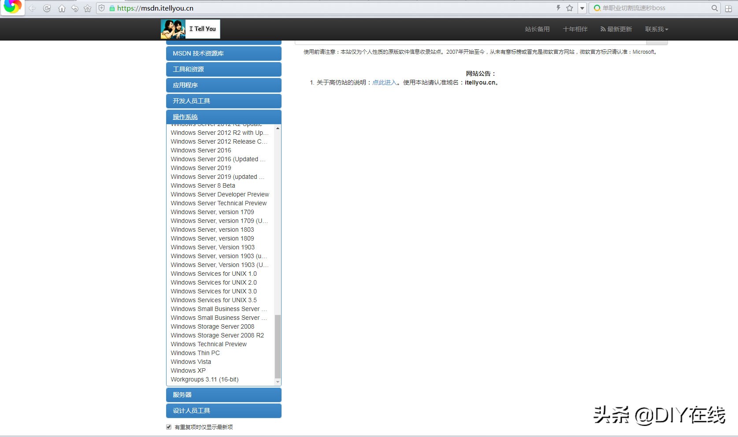Click the 点此进入 link in the announcement
This screenshot has width=738, height=437.
(384, 82)
